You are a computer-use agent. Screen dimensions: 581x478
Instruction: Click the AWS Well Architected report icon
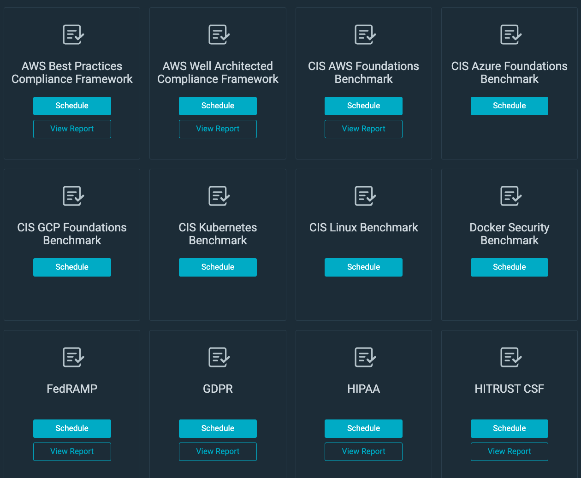[219, 35]
